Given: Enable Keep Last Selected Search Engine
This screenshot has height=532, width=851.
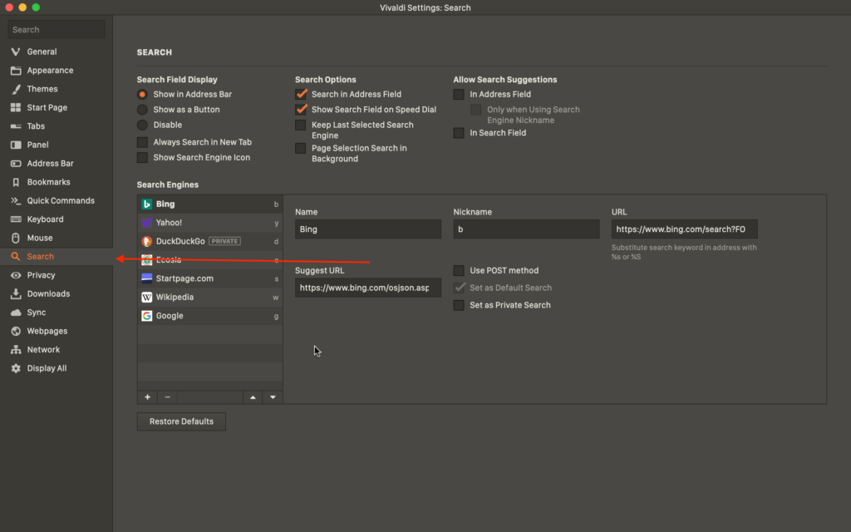Looking at the screenshot, I should (301, 125).
